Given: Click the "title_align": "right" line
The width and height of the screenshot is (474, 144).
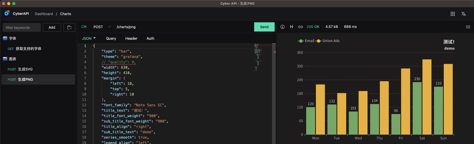Looking at the screenshot, I should 126,127.
